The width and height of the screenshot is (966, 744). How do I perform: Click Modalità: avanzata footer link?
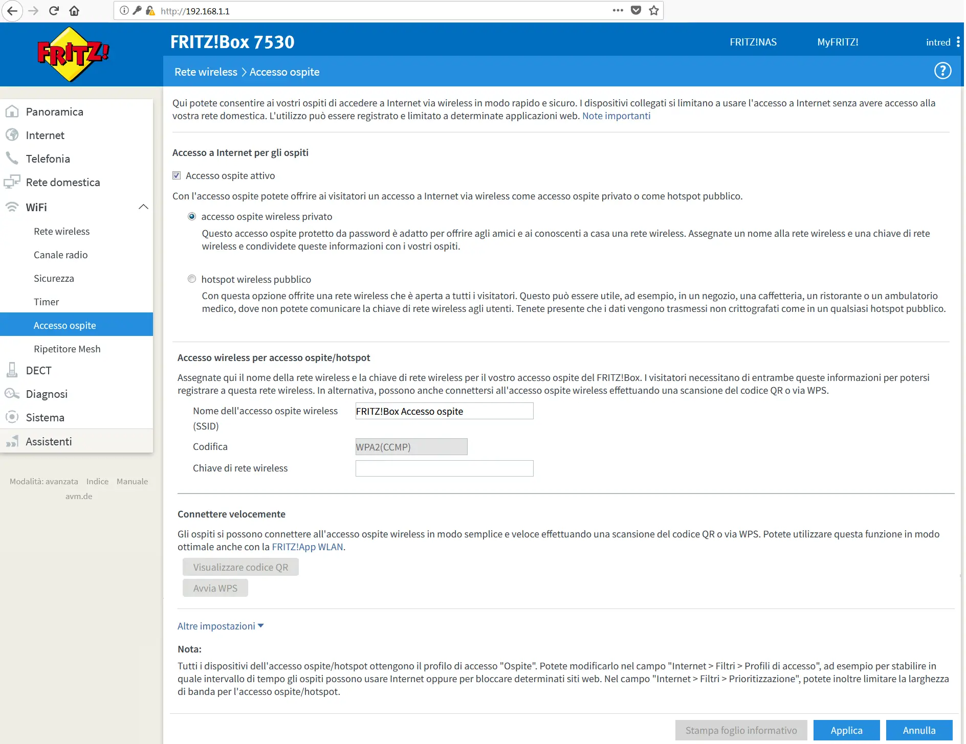(44, 481)
